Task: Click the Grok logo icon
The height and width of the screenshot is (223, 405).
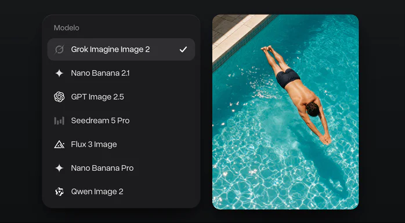Action: coord(59,49)
